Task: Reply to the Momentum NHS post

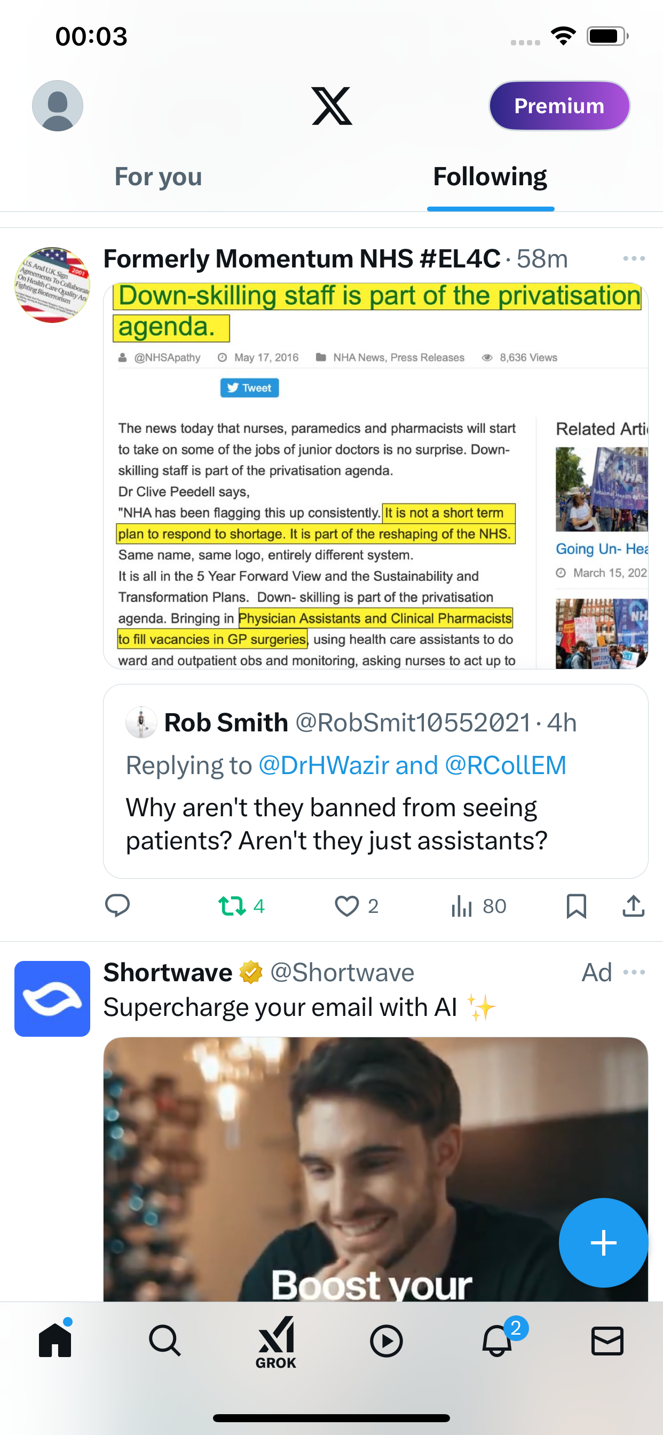Action: (x=117, y=906)
